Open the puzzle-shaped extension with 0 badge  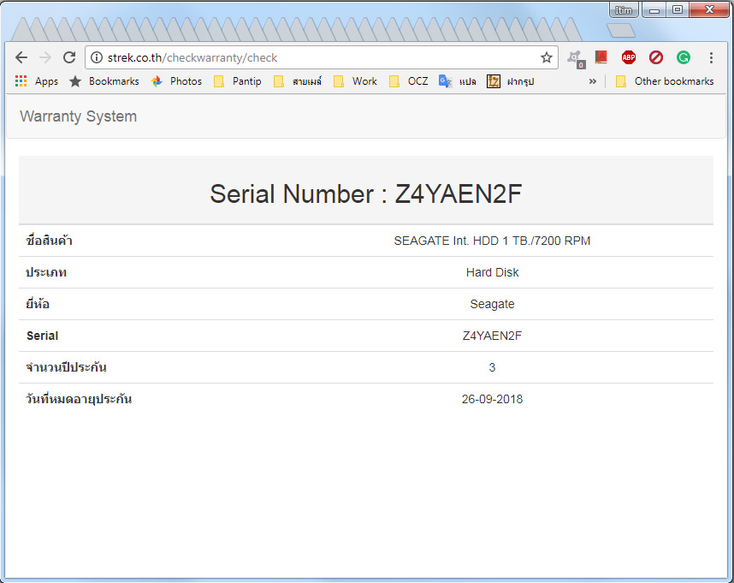(576, 58)
